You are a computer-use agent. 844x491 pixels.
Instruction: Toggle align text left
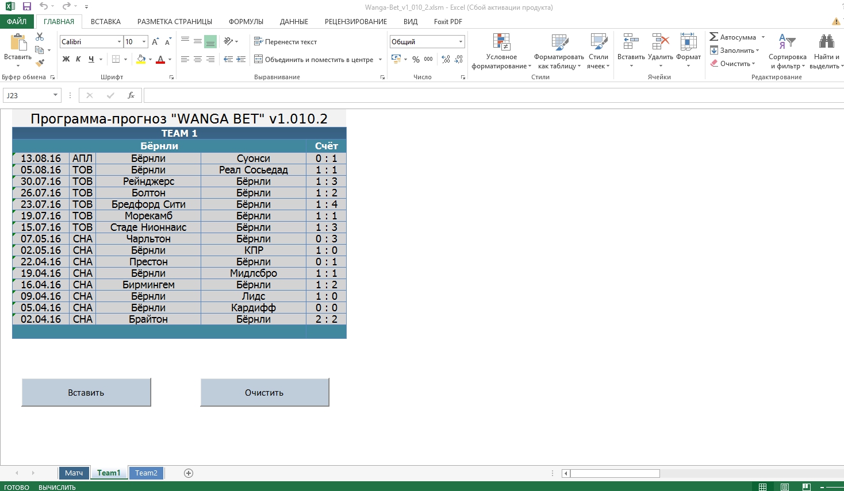tap(185, 59)
